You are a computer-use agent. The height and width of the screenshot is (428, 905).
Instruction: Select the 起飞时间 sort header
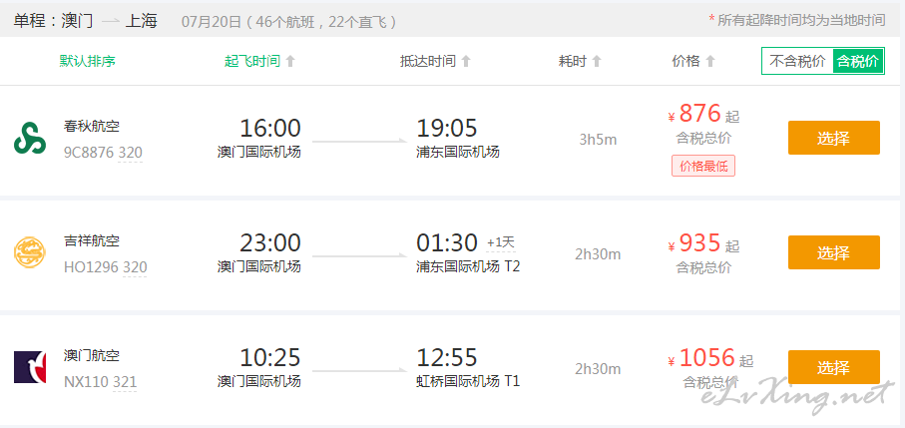pyautogui.click(x=252, y=61)
